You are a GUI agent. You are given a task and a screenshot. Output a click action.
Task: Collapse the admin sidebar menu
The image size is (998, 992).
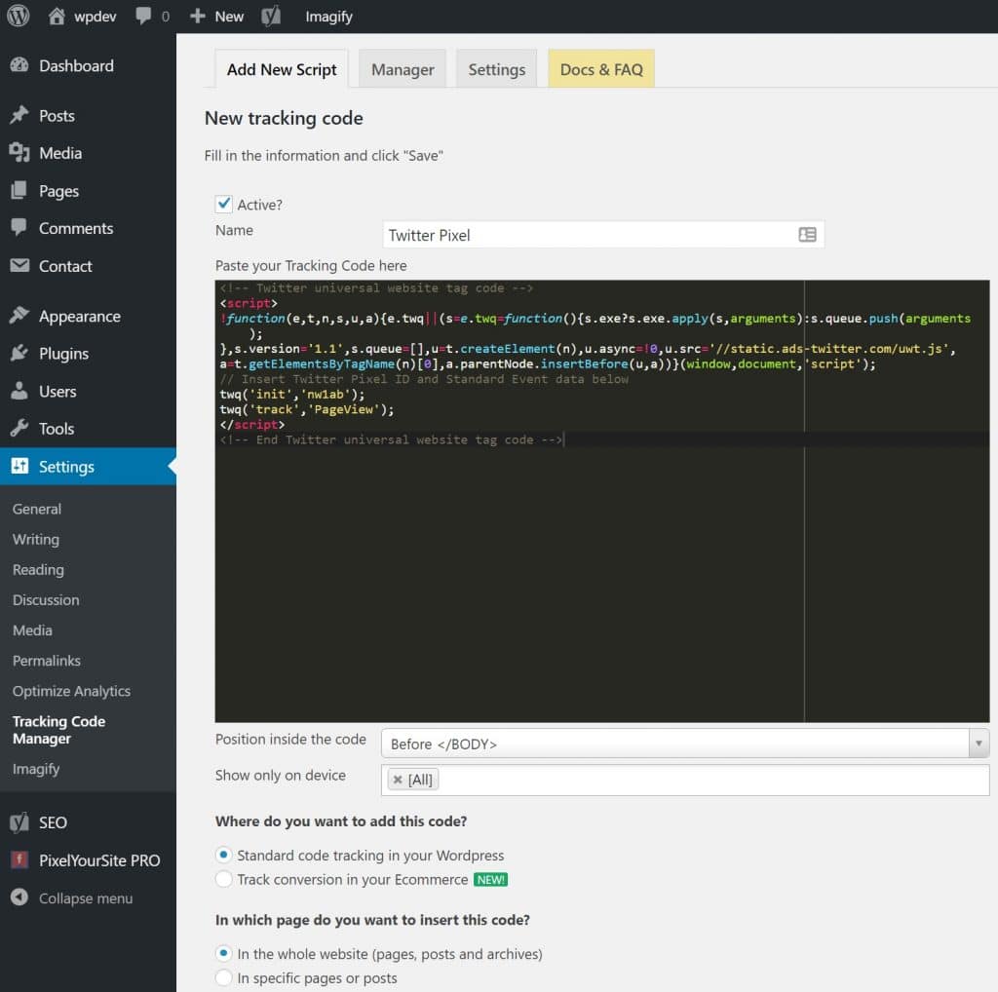19,897
